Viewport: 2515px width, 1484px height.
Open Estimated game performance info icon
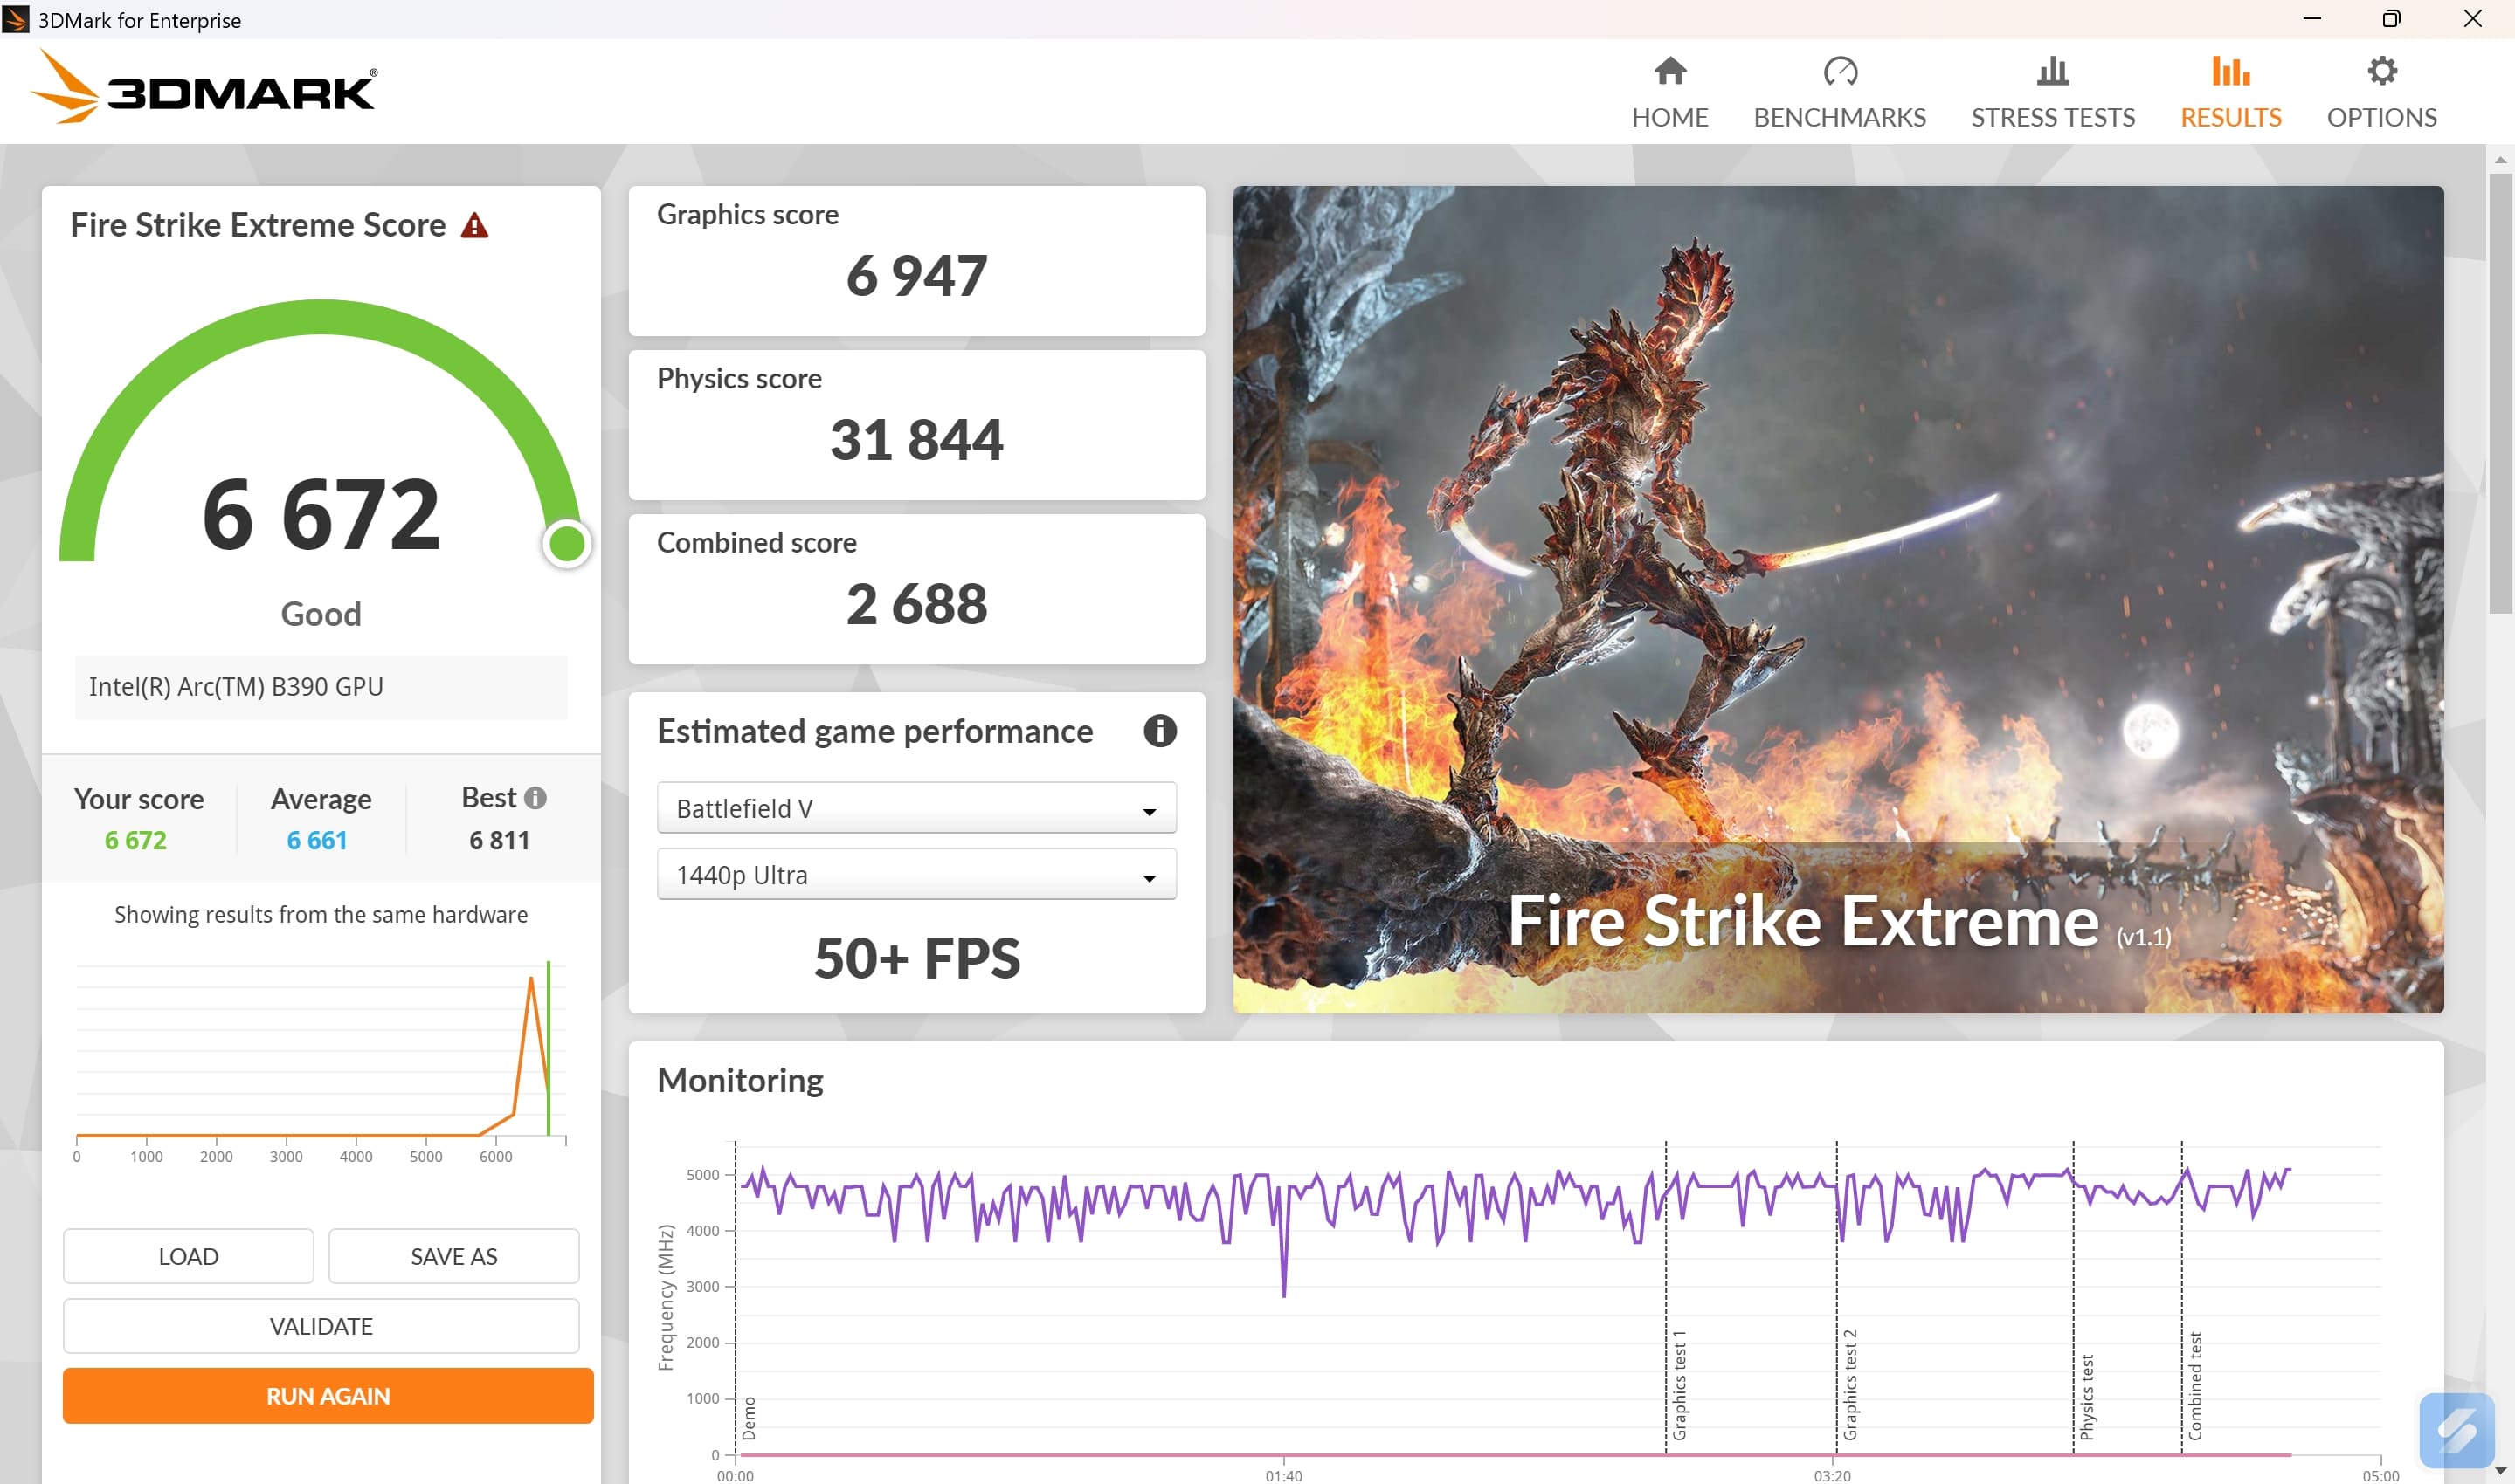[1159, 731]
